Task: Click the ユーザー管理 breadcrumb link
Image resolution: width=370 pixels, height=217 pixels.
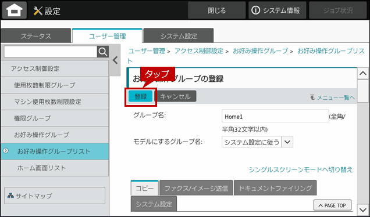Action: tap(147, 51)
